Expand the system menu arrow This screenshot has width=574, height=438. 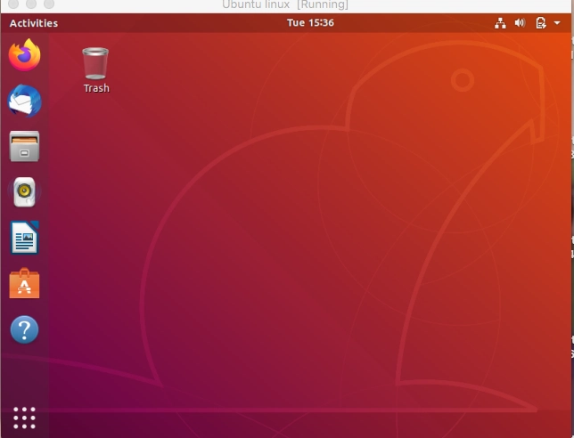coord(557,23)
